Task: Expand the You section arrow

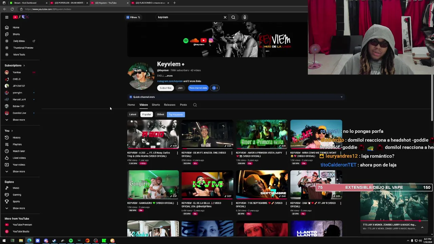Action: (x=12, y=131)
